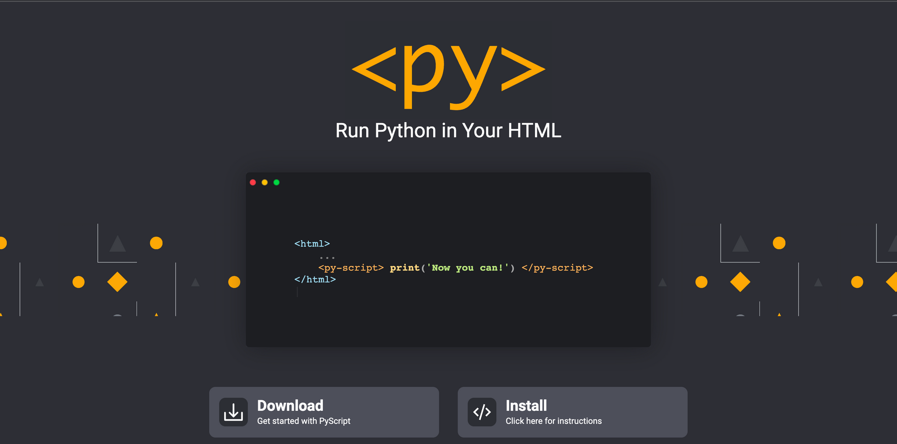Click the 'Get started with PyScript' subtitle
The width and height of the screenshot is (897, 444).
click(x=304, y=421)
